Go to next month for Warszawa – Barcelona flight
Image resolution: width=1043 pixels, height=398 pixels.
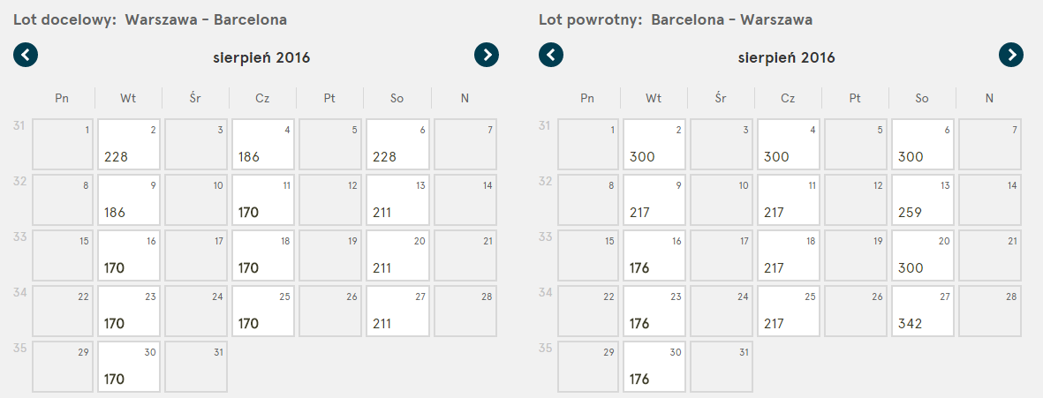coord(487,55)
